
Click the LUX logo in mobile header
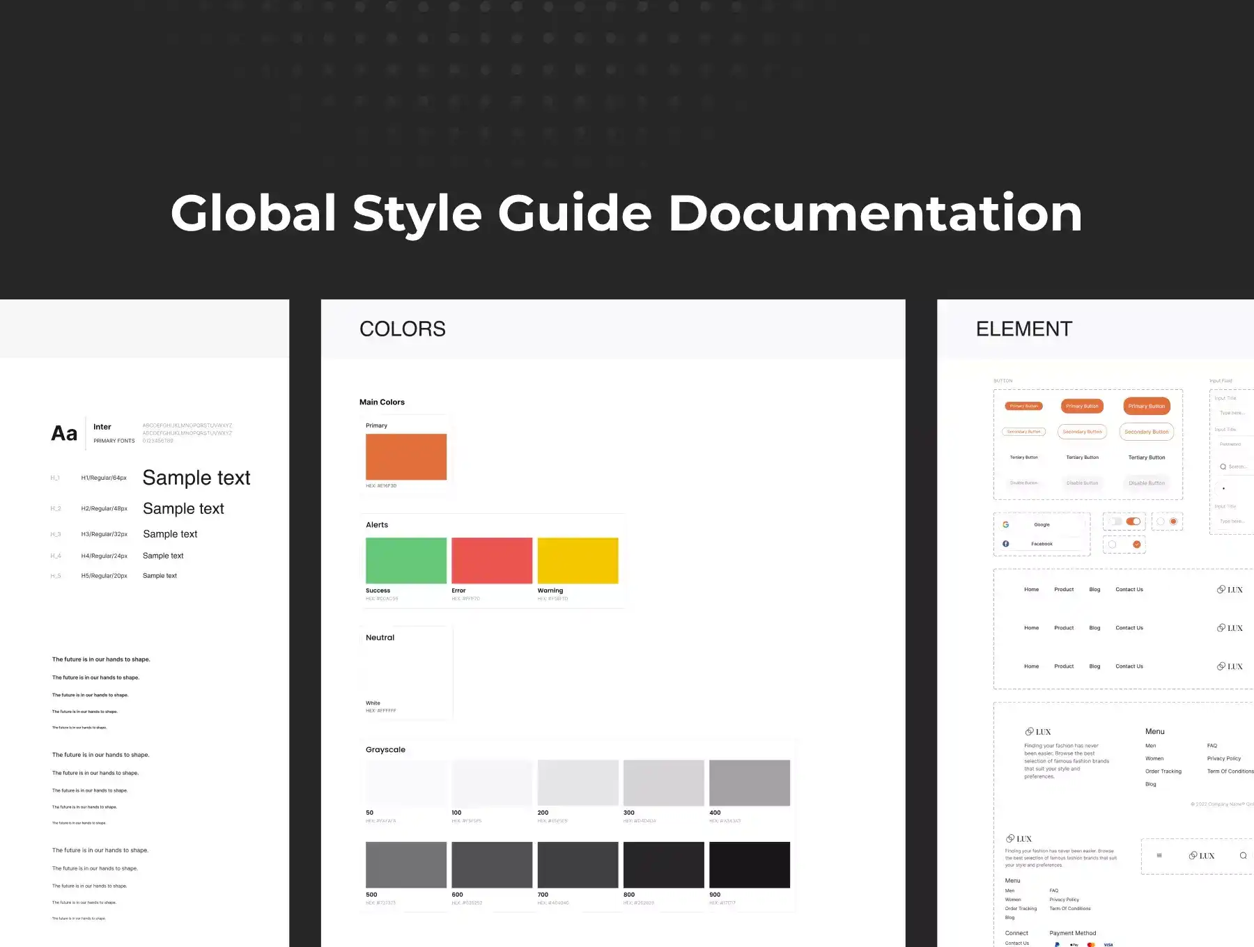[1201, 856]
